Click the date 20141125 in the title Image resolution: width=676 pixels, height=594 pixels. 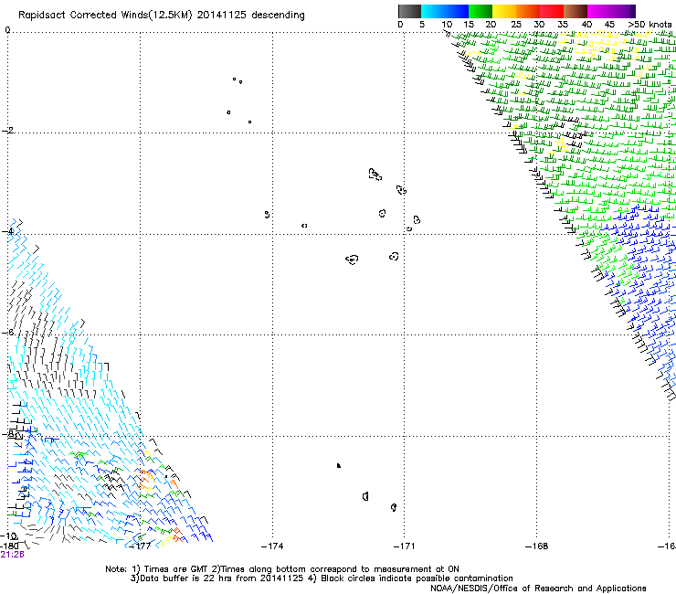tap(222, 15)
